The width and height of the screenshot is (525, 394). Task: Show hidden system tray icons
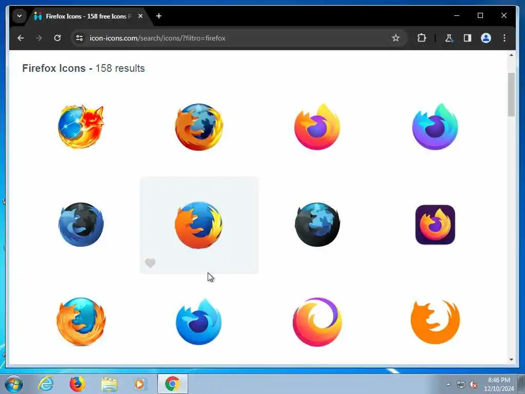pos(448,384)
